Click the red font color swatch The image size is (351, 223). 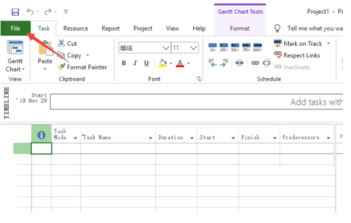pos(180,63)
